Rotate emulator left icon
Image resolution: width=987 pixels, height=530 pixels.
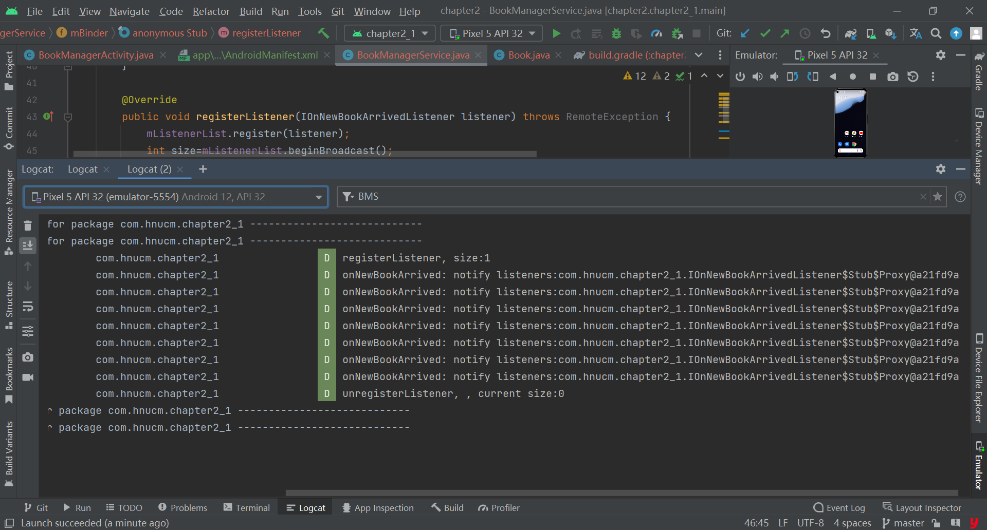pyautogui.click(x=793, y=77)
